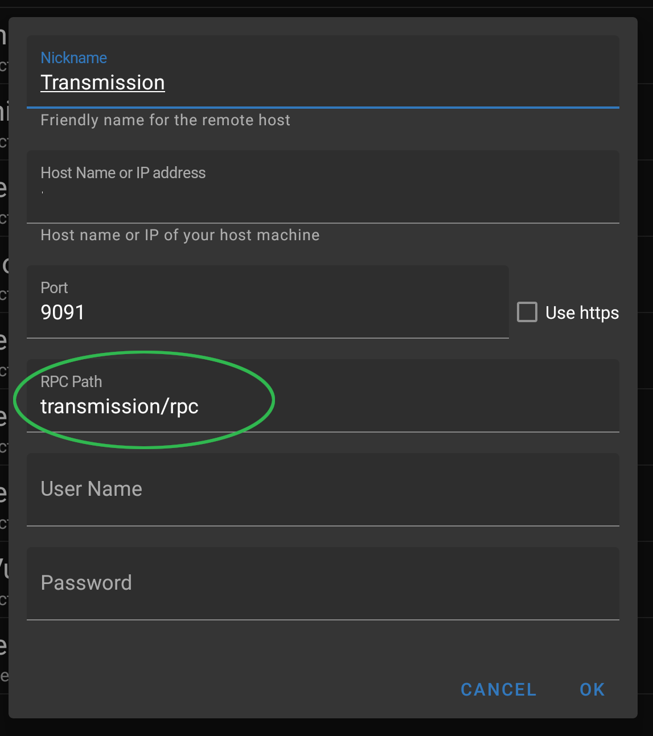This screenshot has height=736, width=653.
Task: Click the Use https label text
Action: click(581, 312)
